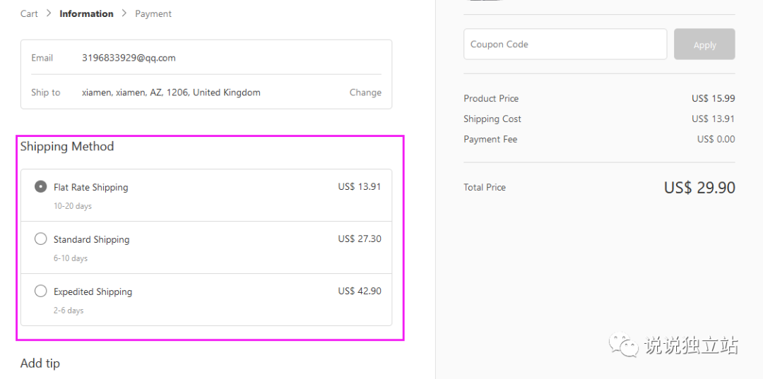Click the 10-20 days delivery estimate
The width and height of the screenshot is (763, 379).
point(73,206)
